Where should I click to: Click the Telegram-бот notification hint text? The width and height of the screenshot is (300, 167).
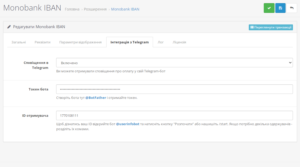click(111, 71)
